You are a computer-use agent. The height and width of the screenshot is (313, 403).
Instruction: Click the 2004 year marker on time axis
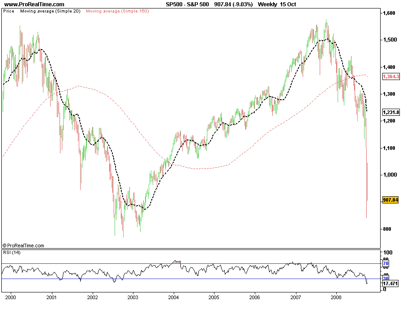pyautogui.click(x=173, y=297)
